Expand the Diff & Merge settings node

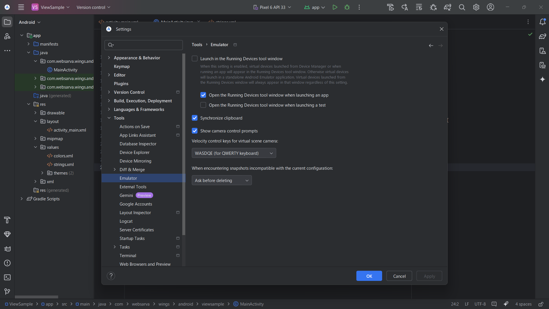(x=114, y=169)
